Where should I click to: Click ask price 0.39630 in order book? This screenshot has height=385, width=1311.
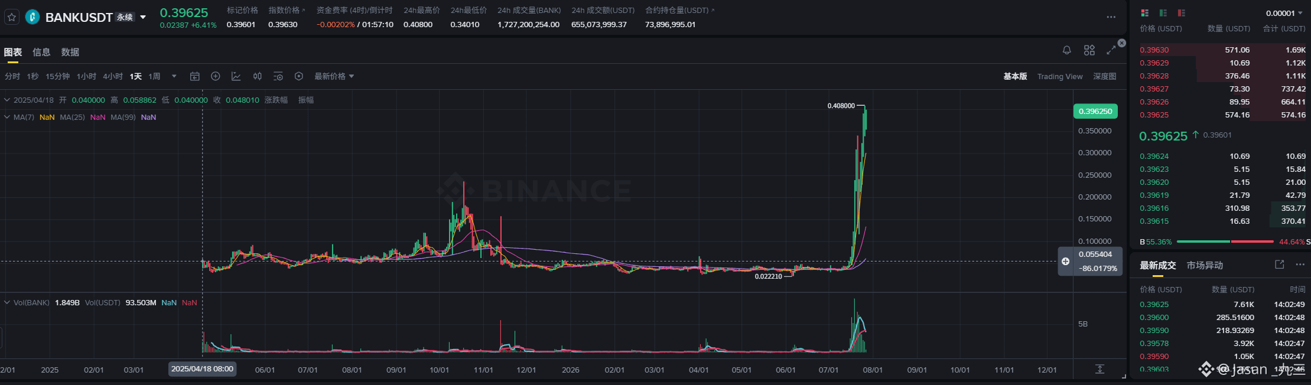(1154, 50)
